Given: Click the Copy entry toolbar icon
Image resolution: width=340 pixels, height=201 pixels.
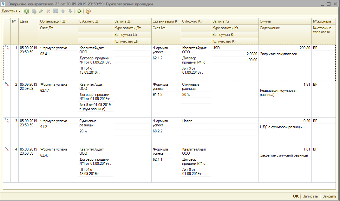Looking at the screenshot, I should pos(34,11).
